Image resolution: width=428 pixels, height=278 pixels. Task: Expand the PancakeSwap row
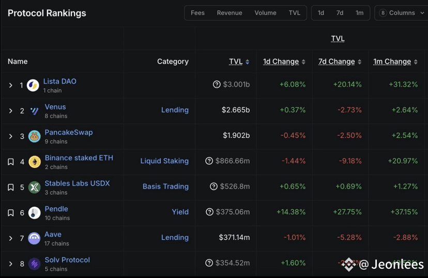[11, 136]
